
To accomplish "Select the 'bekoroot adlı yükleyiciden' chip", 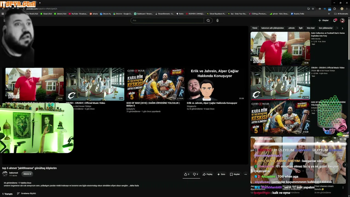I will coord(273,28).
